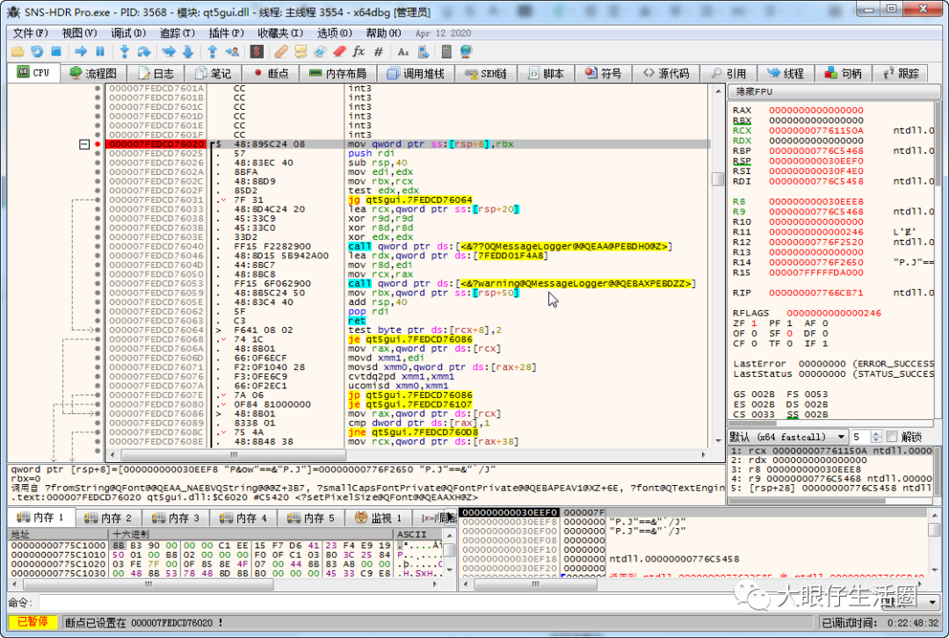Click the disassembly horizontal scrollbar right arrow

pyautogui.click(x=703, y=454)
